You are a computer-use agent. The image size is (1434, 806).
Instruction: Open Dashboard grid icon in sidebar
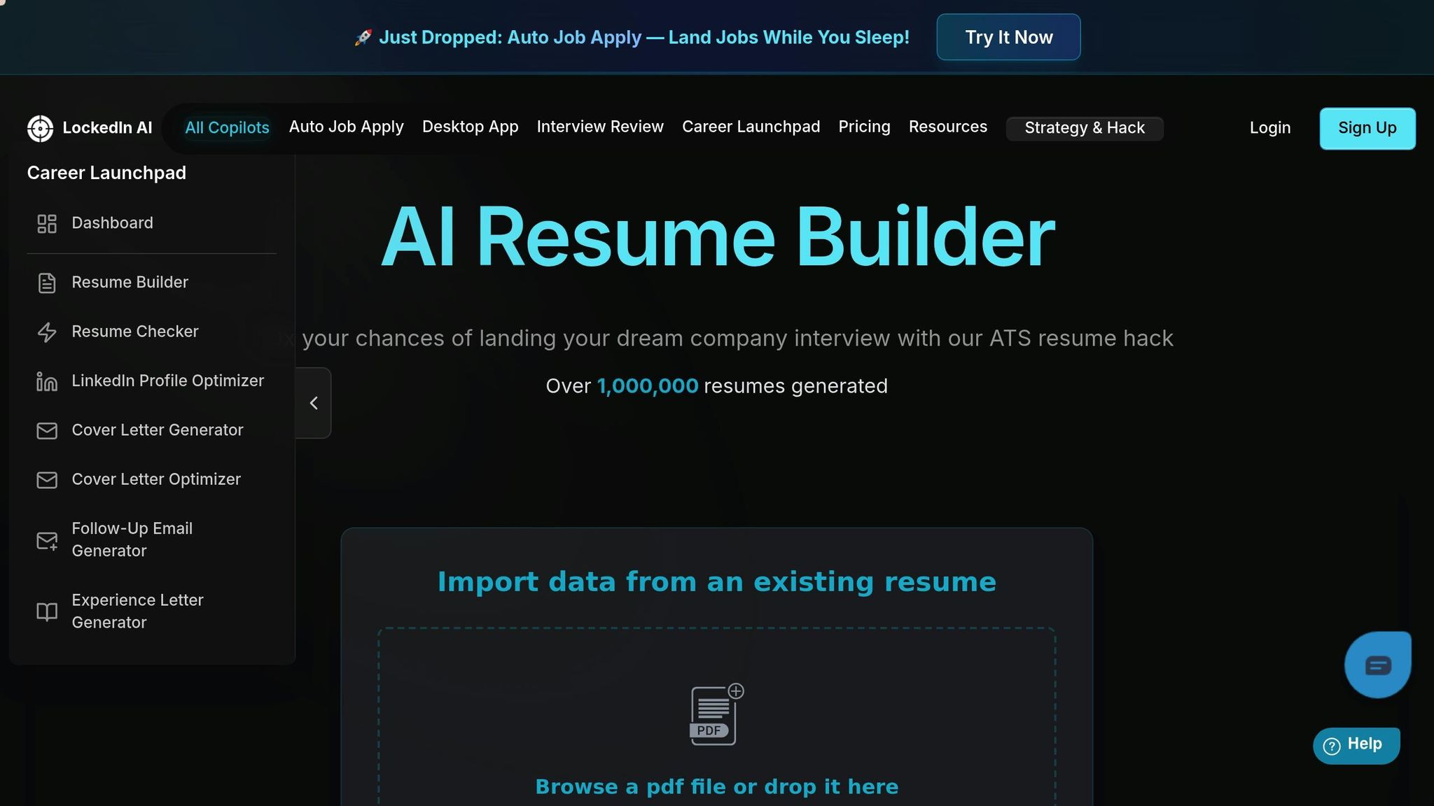tap(47, 223)
